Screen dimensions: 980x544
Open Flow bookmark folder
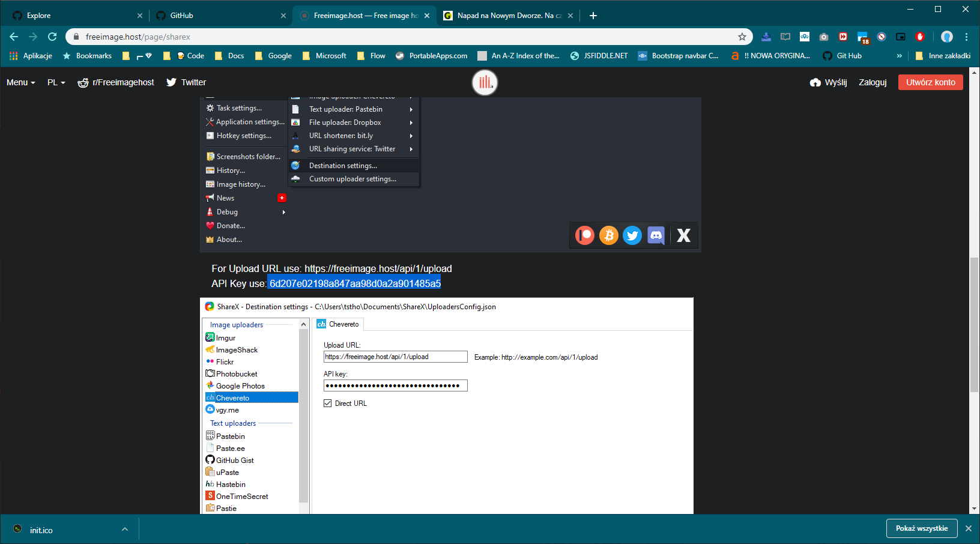pos(371,56)
